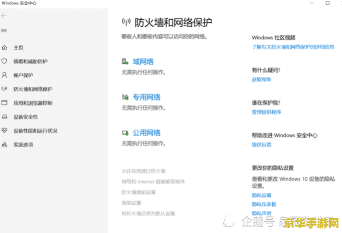Screen dimensions: 342x233
Task: Open the 隐私仪表板 link
Action: click(264, 204)
